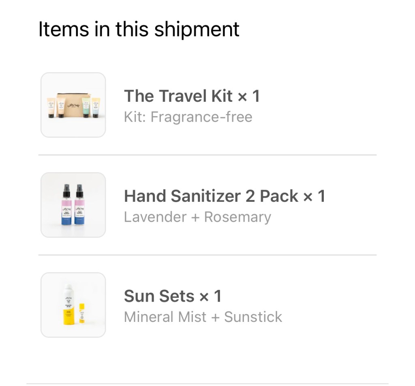Click the green tubes right of the pouch
Image resolution: width=415 pixels, height=386 pixels.
click(91, 108)
